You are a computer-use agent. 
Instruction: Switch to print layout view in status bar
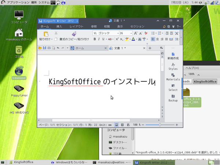point(117,125)
